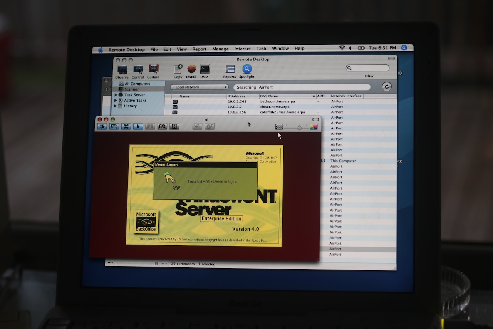Image resolution: width=493 pixels, height=329 pixels.
Task: Toggle toolbar pill button of Remote Desktop window
Action: tap(392, 59)
